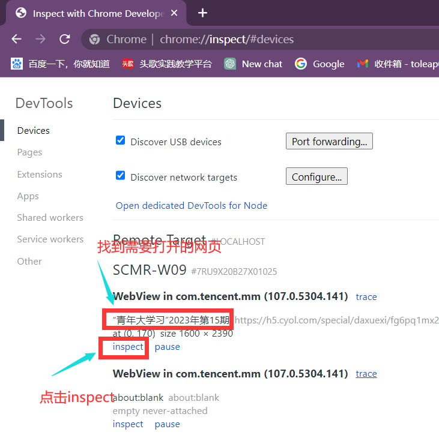This screenshot has height=447, width=439.
Task: Click the "青年大学习"2023年第15期 title
Action: [171, 320]
